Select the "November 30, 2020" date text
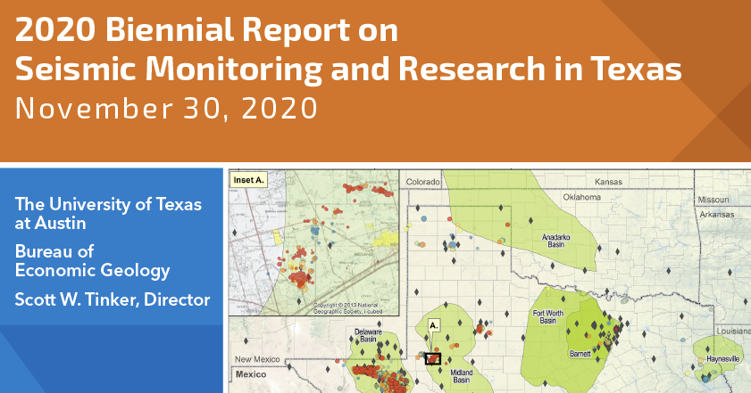 pyautogui.click(x=166, y=109)
